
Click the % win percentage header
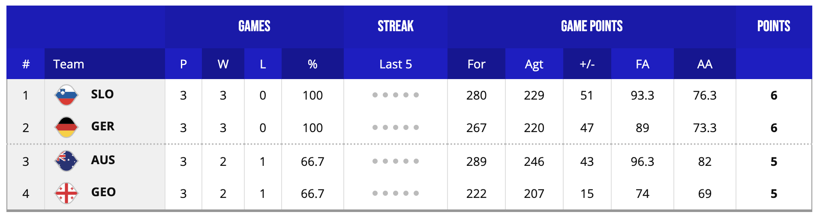pyautogui.click(x=312, y=64)
